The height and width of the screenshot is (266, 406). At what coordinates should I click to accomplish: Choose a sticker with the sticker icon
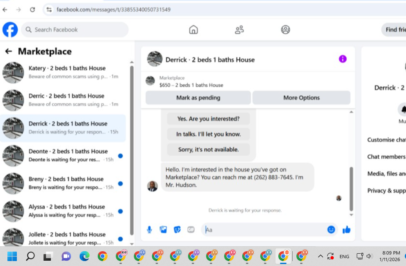(x=177, y=229)
